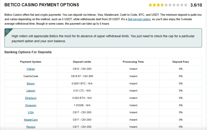Open the Bitcoin payment link
Image resolution: width=207 pixels, height=130 pixels.
click(x=31, y=84)
